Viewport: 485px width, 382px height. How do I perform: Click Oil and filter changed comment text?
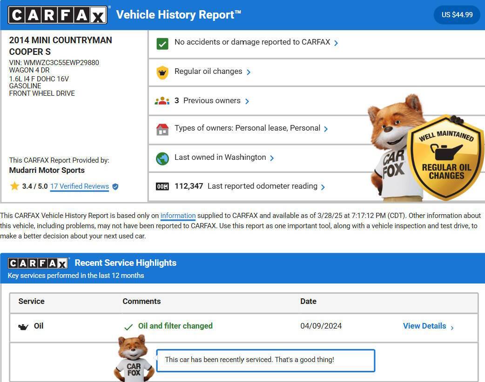(175, 326)
